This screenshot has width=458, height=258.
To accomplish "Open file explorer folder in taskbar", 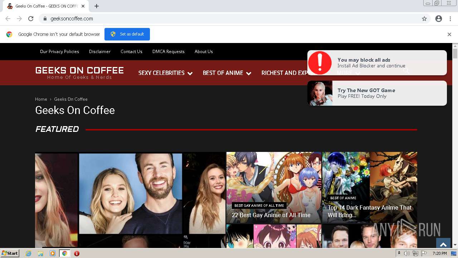I will (40, 253).
